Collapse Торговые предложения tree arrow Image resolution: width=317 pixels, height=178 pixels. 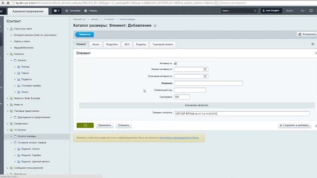(x=8, y=111)
